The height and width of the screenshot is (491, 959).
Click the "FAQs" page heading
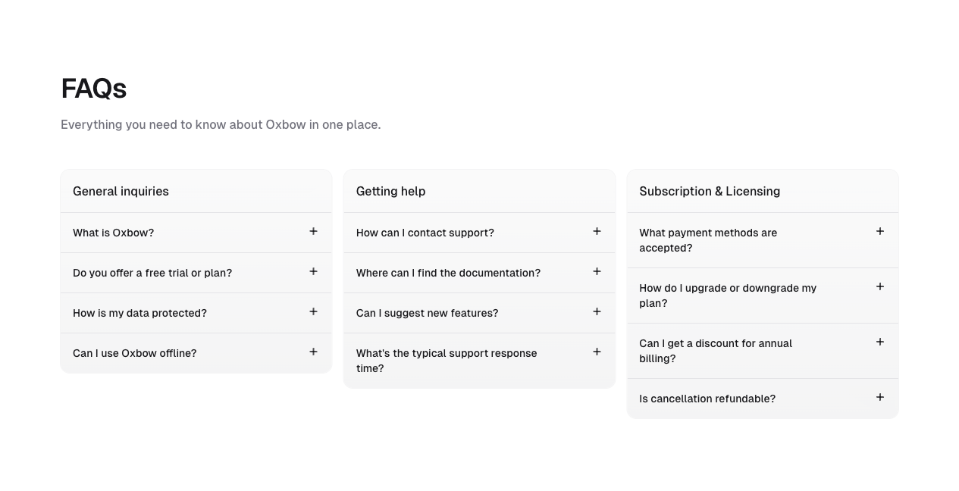93,89
